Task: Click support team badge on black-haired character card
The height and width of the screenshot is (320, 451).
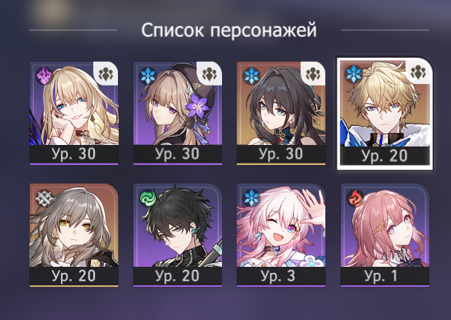Action: tap(313, 73)
